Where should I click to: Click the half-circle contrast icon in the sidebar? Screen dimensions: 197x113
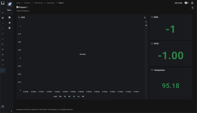(x=9, y=23)
